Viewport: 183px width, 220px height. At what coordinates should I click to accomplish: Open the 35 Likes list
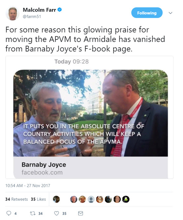coord(38,199)
